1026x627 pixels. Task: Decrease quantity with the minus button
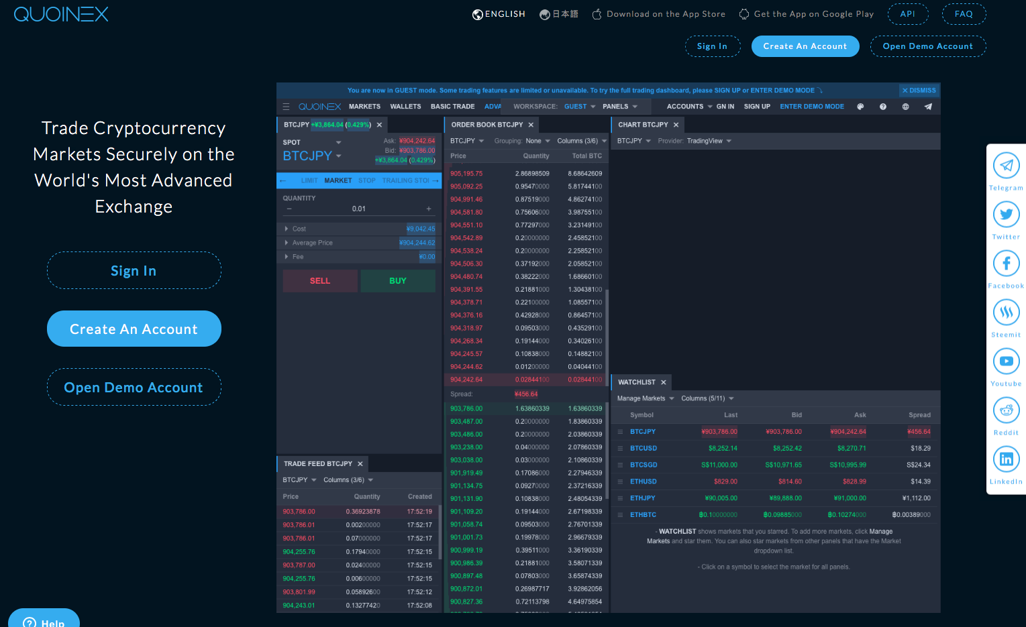point(289,209)
